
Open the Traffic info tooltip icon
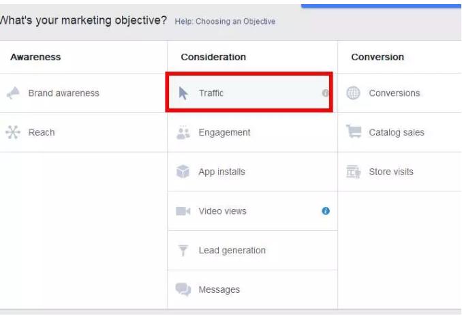coord(326,93)
